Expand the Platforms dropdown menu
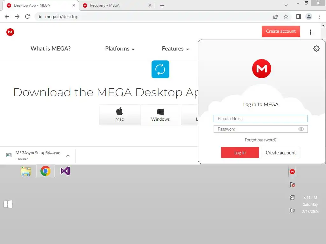Viewport: 326px width, 244px height. click(x=120, y=49)
